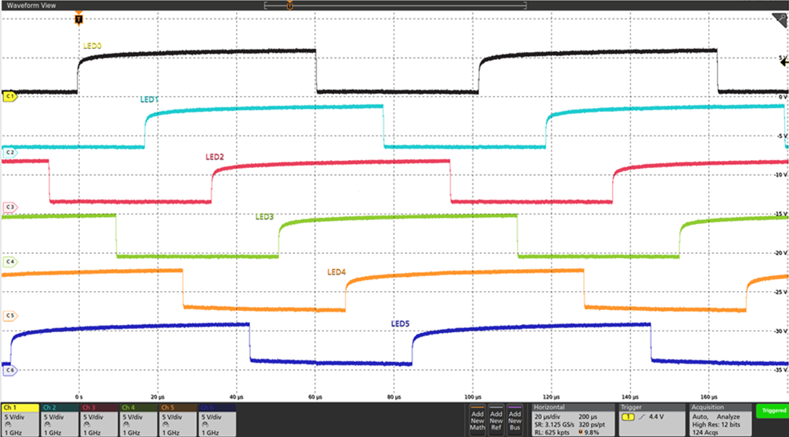Click the Ch 3 bandwidth limit icon
Viewport: 789px width, 437px height.
point(87,425)
